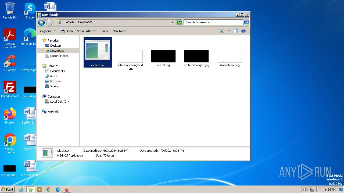Click the Skype desktop shortcut

[x=30, y=11]
